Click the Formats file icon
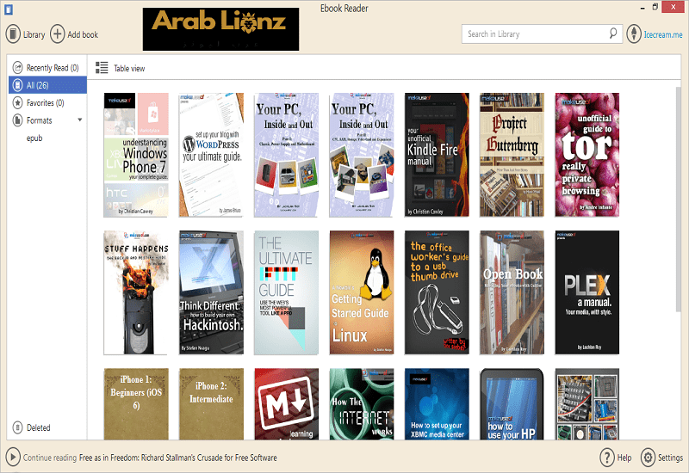 [x=17, y=120]
